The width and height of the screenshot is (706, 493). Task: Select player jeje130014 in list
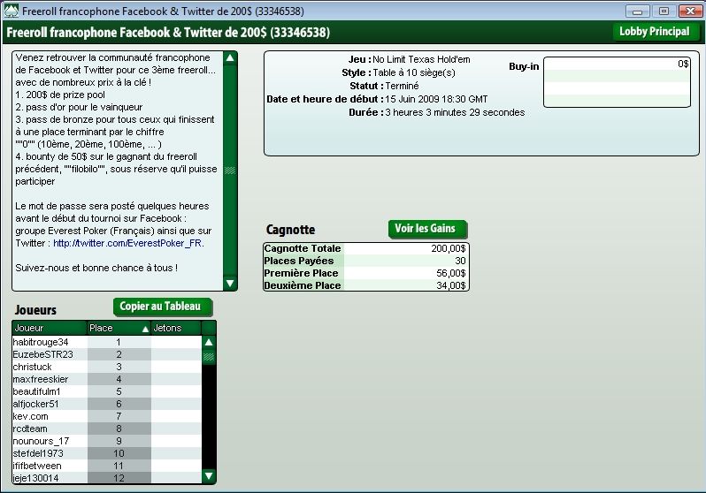tap(107, 478)
